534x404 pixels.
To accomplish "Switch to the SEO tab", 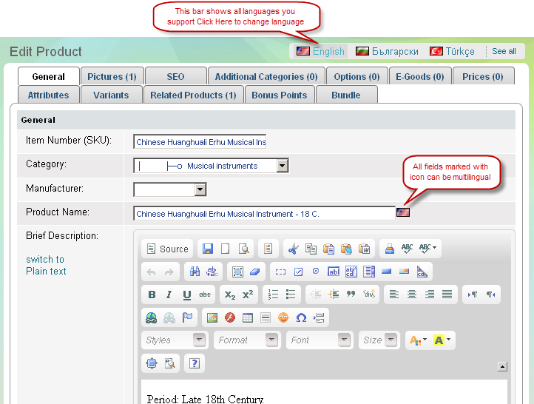I will [175, 76].
